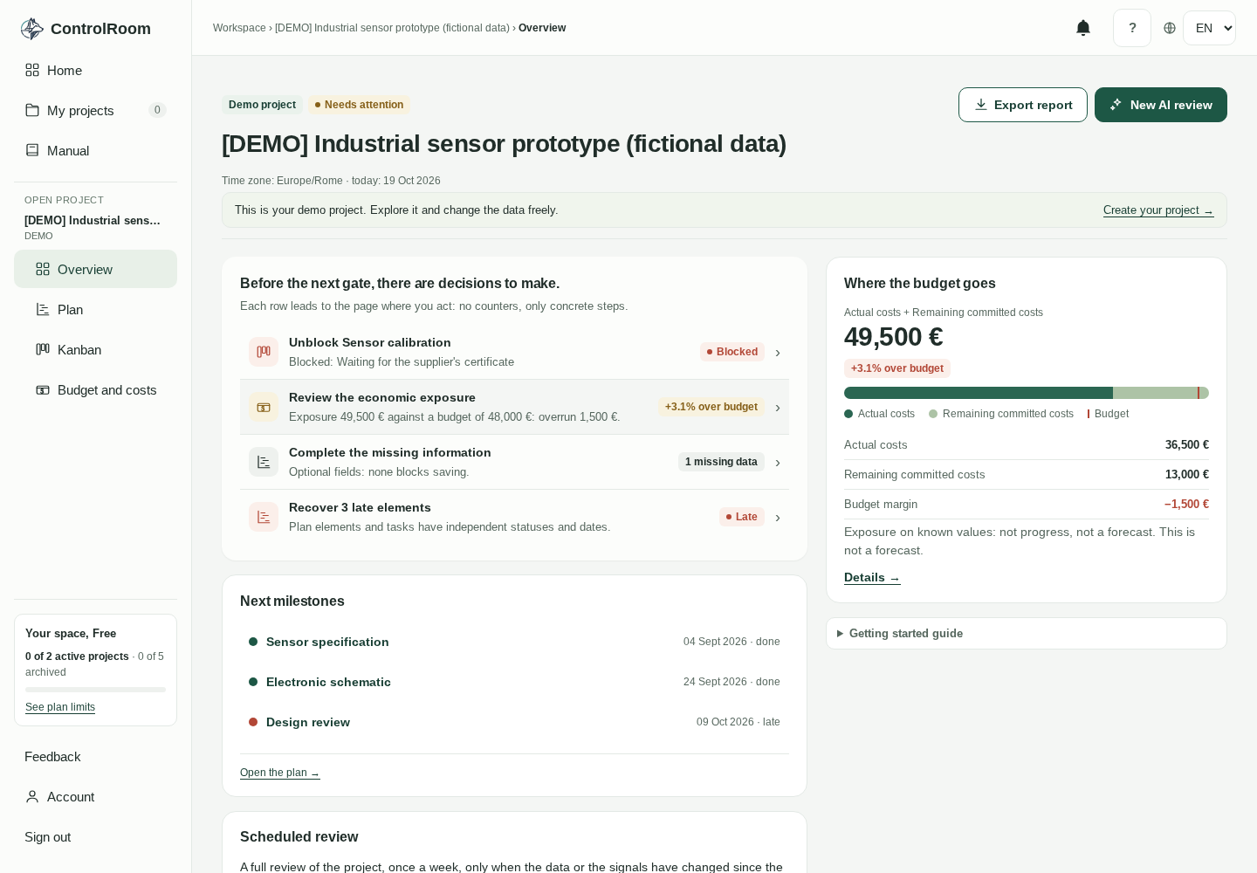Click the Manual book icon
Viewport: 1257px width, 873px height.
32,150
